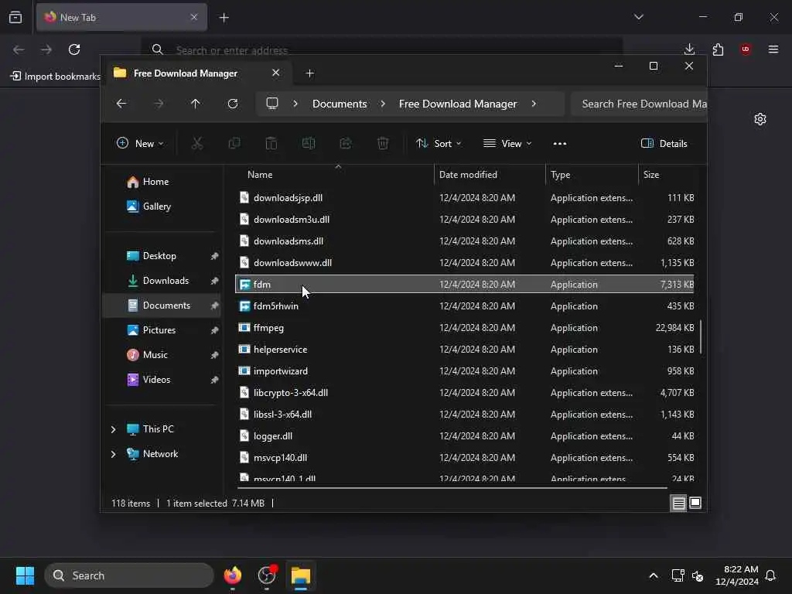Open the Sort dropdown
The image size is (792, 594).
(x=439, y=143)
